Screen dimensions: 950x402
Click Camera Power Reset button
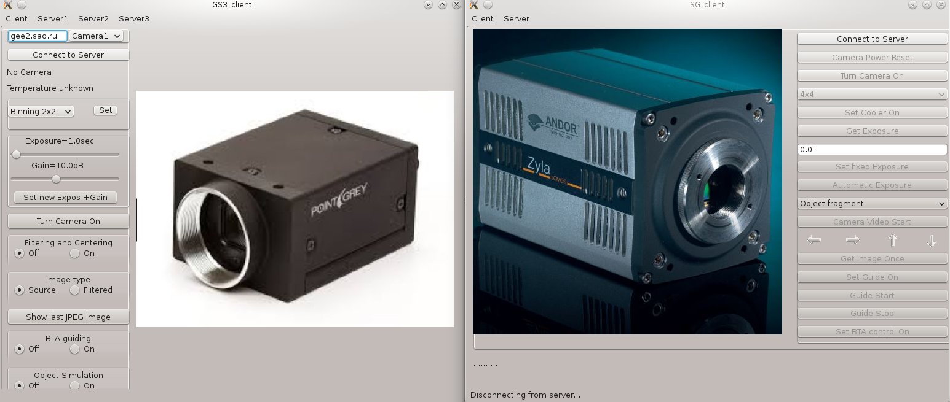872,57
